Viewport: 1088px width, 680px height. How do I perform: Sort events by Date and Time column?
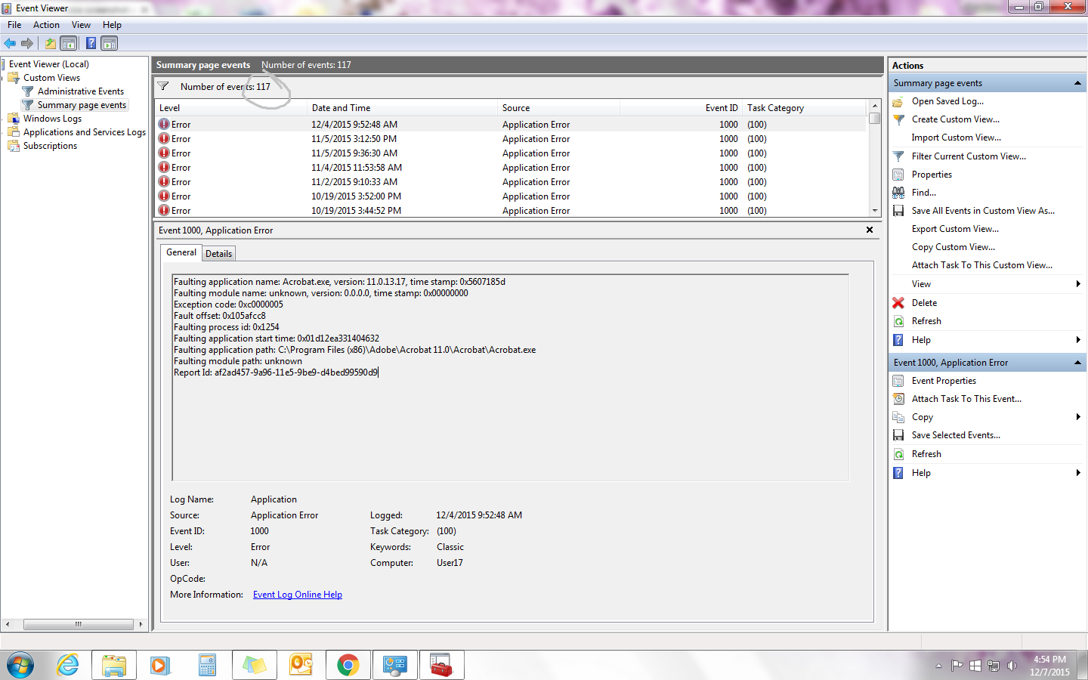click(403, 108)
